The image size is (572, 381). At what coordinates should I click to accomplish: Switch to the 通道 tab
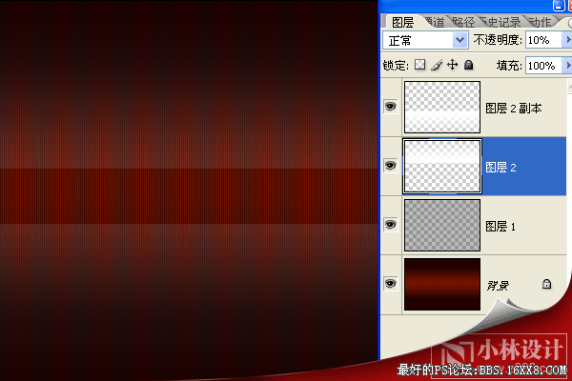pos(436,22)
